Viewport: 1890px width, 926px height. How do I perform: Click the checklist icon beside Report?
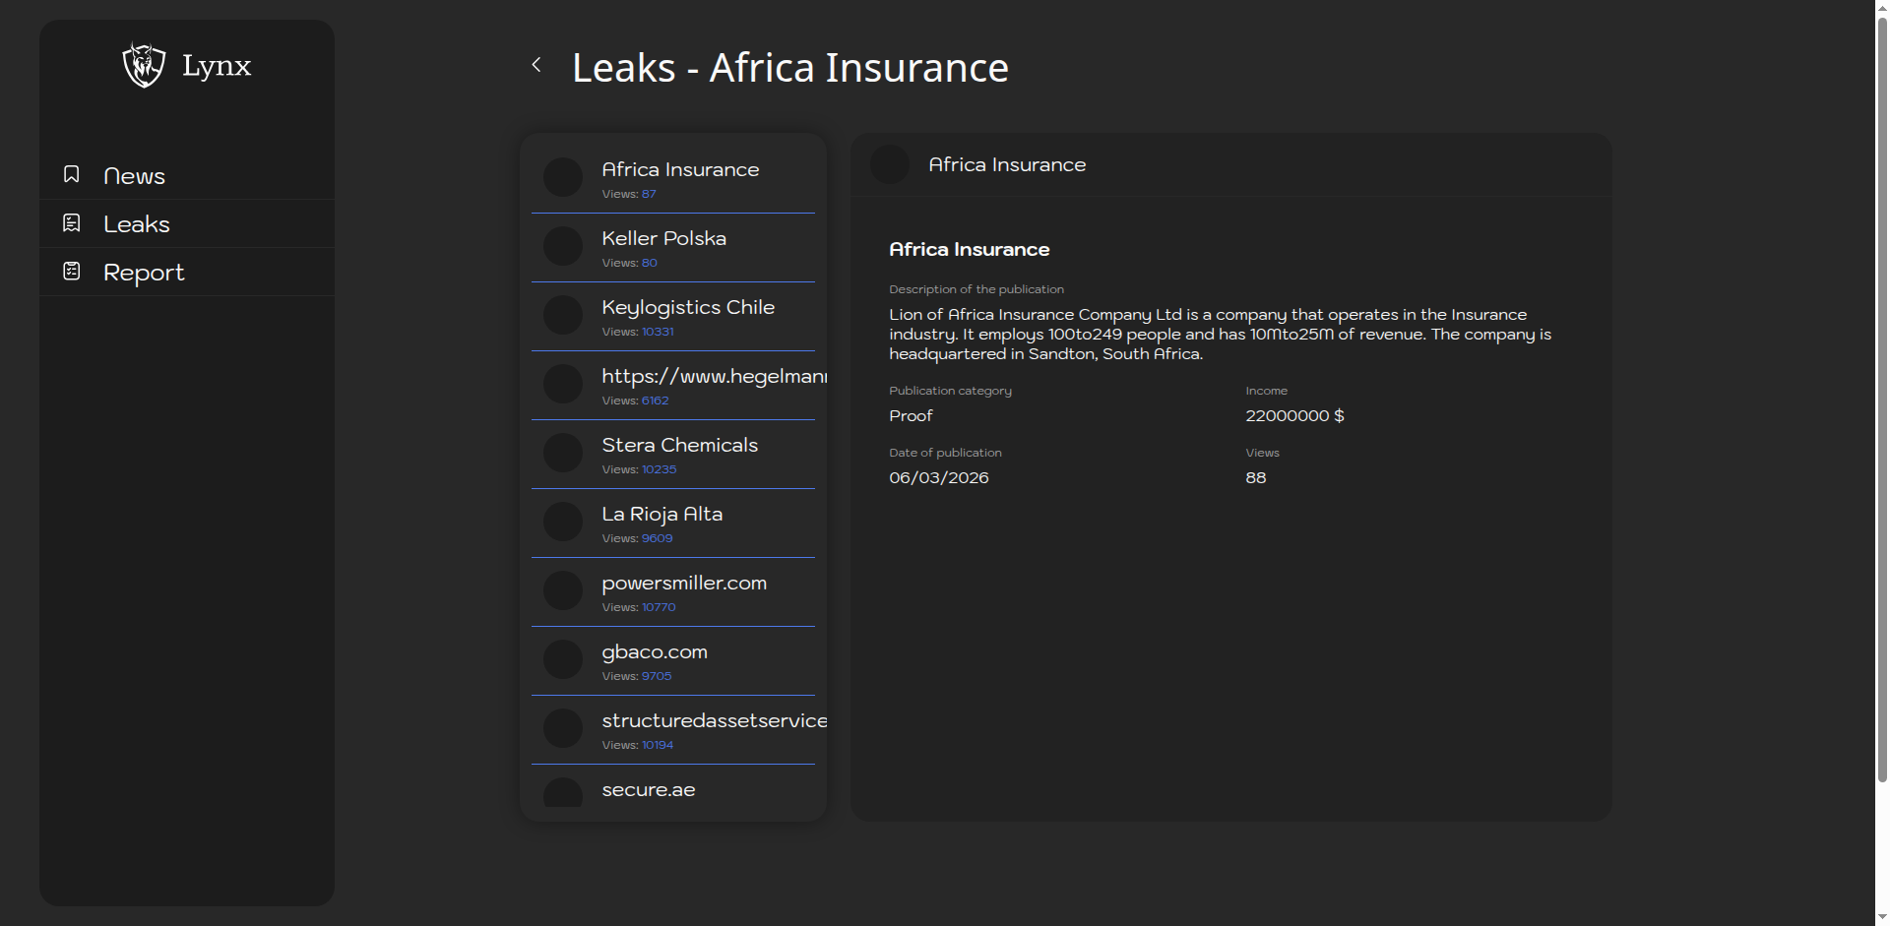click(72, 271)
